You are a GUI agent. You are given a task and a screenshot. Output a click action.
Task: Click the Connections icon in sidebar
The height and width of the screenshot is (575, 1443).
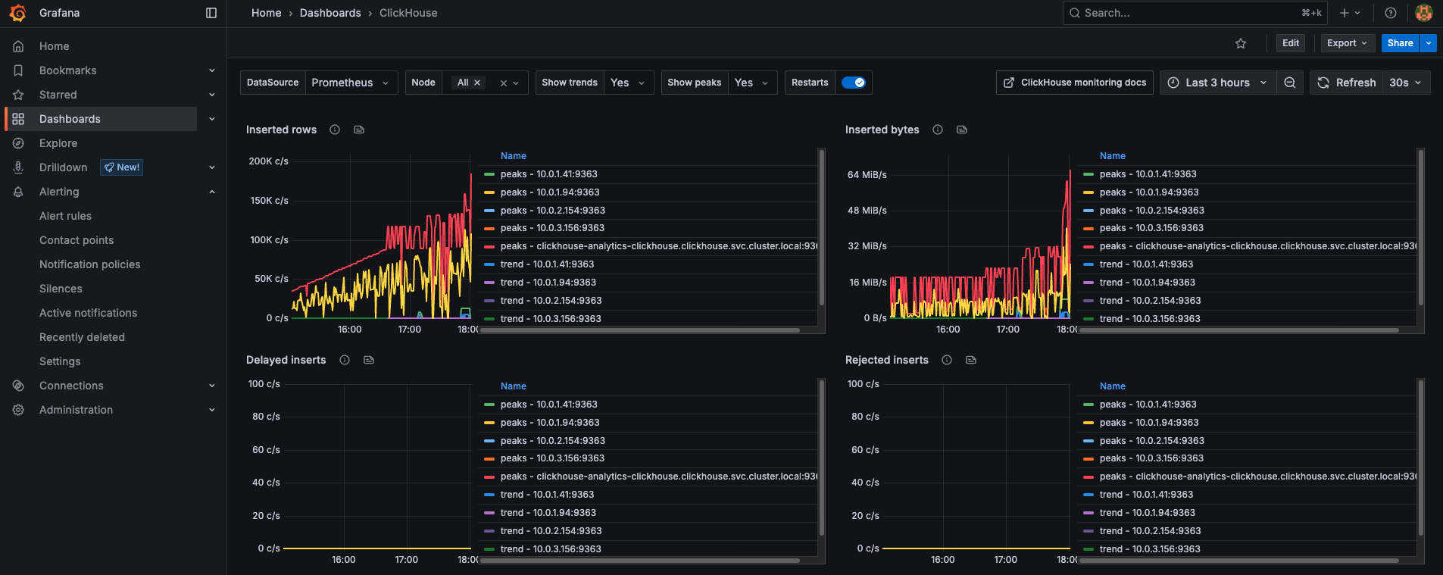pyautogui.click(x=18, y=386)
